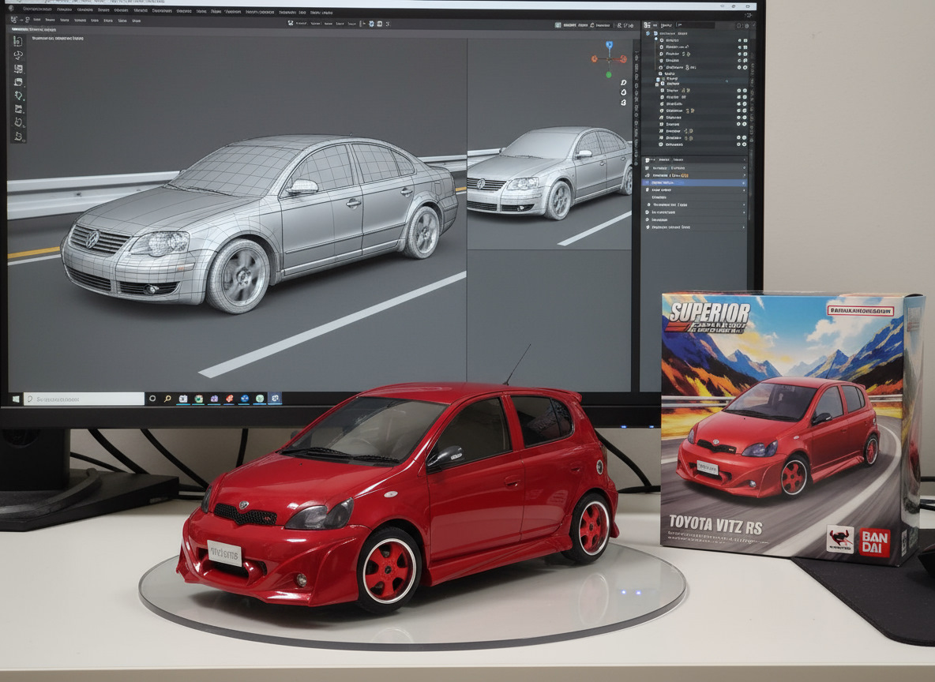
Task: Click the Cortana circle icon on taskbar
Action: point(152,399)
